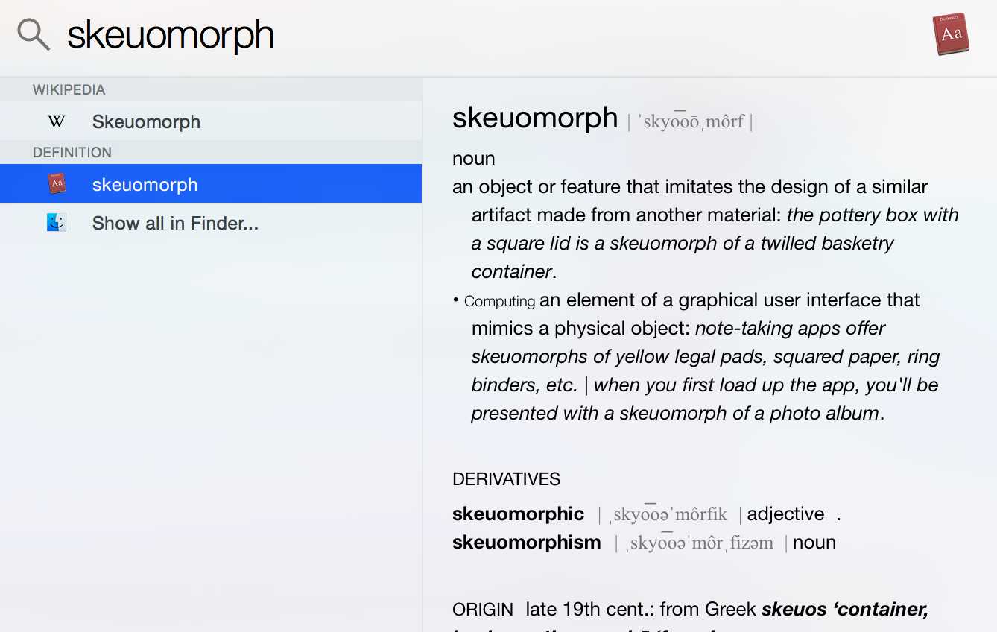Click the skeuomorph search text field
This screenshot has width=997, height=632.
coord(492,35)
